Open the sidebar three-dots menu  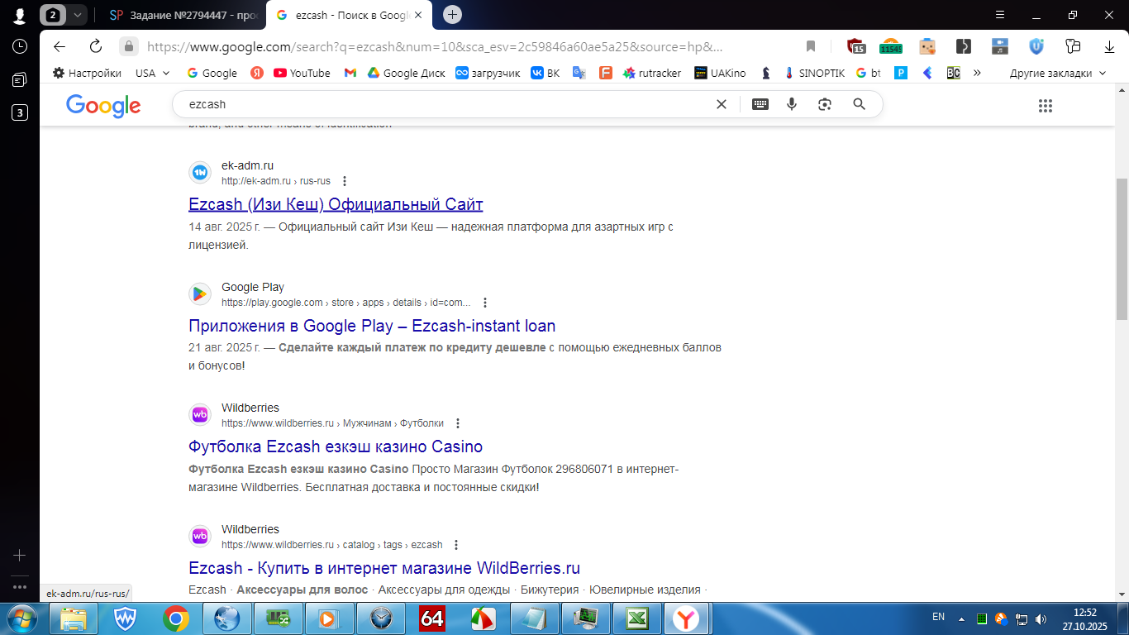[20, 586]
